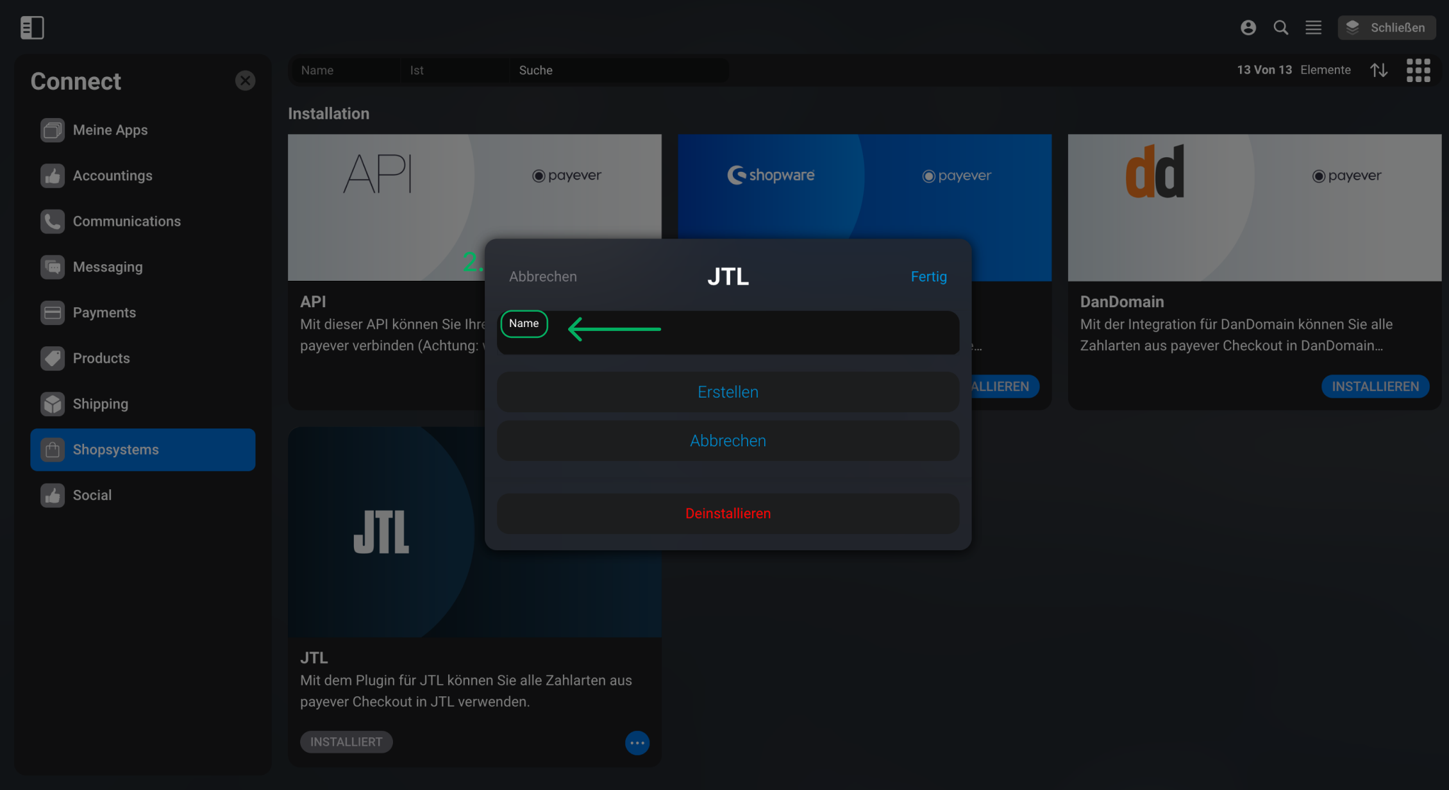The image size is (1449, 790).
Task: Click INSTALLIEREN on DanDomain card
Action: point(1375,386)
